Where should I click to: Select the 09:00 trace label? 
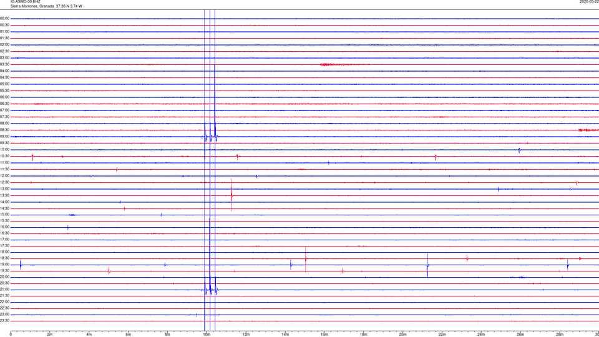4,137
